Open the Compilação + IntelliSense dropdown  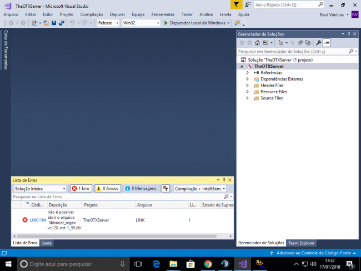199,189
